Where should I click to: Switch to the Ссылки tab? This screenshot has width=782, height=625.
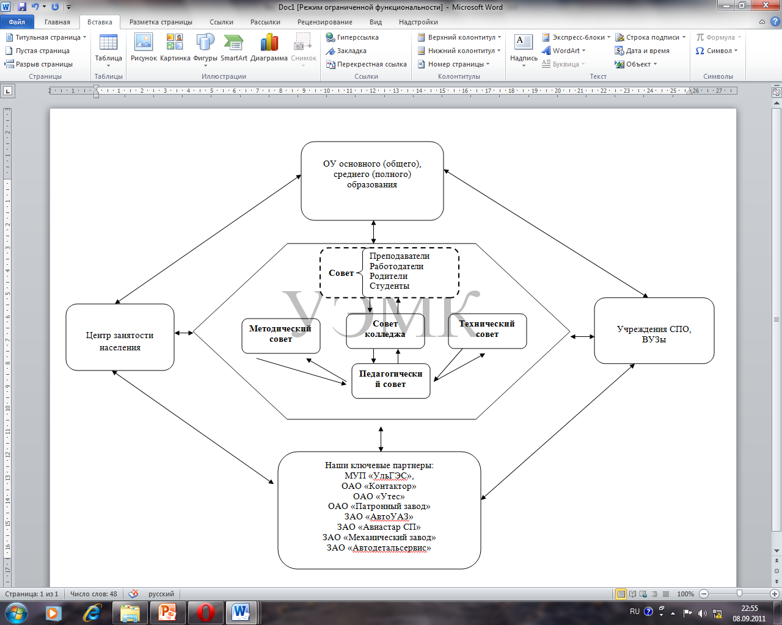pos(221,22)
